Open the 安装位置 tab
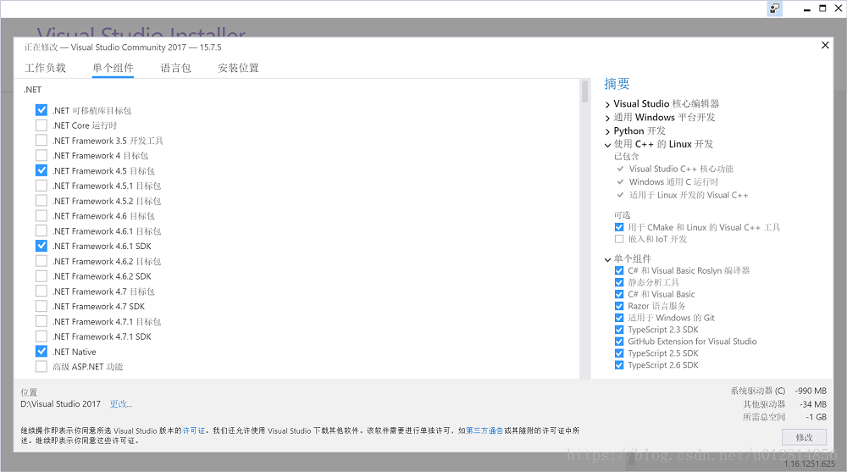 [x=238, y=68]
